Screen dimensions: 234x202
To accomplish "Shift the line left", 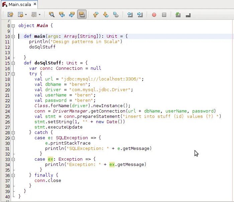I will pyautogui.click(x=130, y=15).
